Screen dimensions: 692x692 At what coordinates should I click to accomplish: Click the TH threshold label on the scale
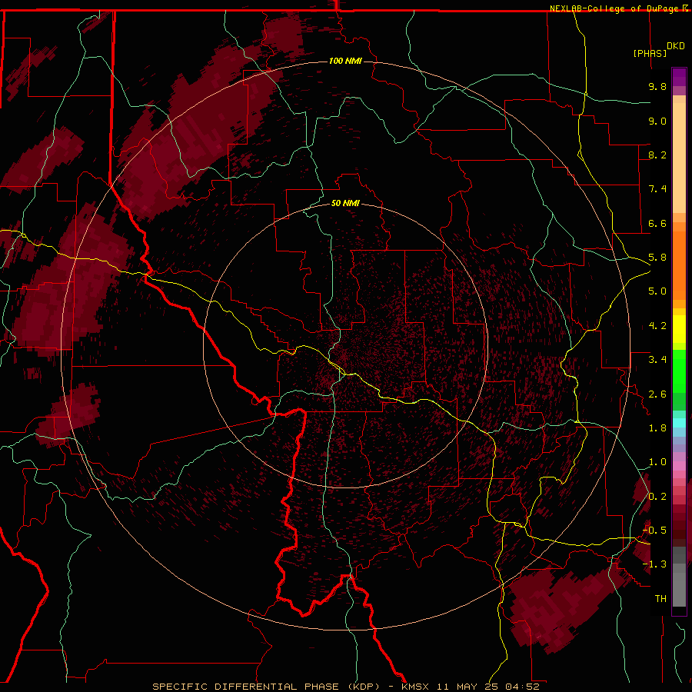(x=660, y=599)
